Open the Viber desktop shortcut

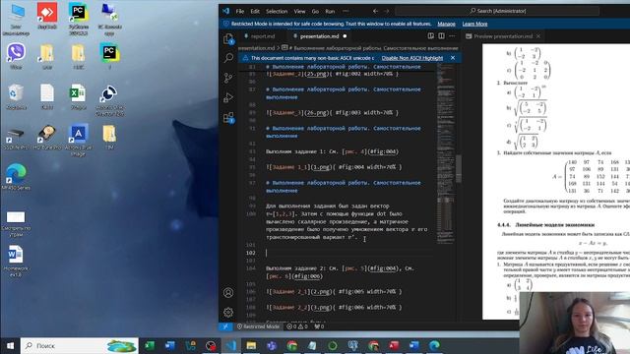click(16, 57)
